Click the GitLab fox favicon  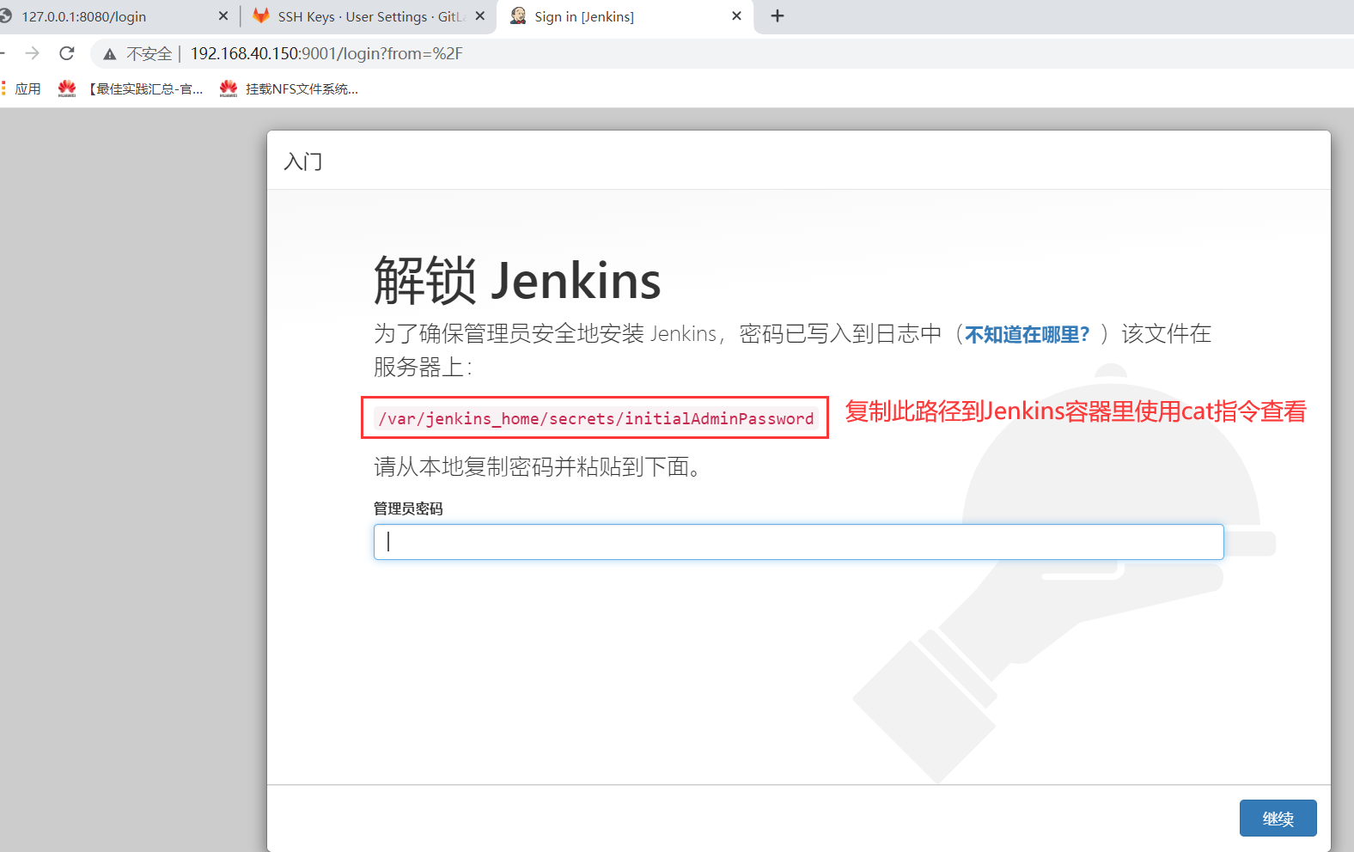[x=261, y=15]
